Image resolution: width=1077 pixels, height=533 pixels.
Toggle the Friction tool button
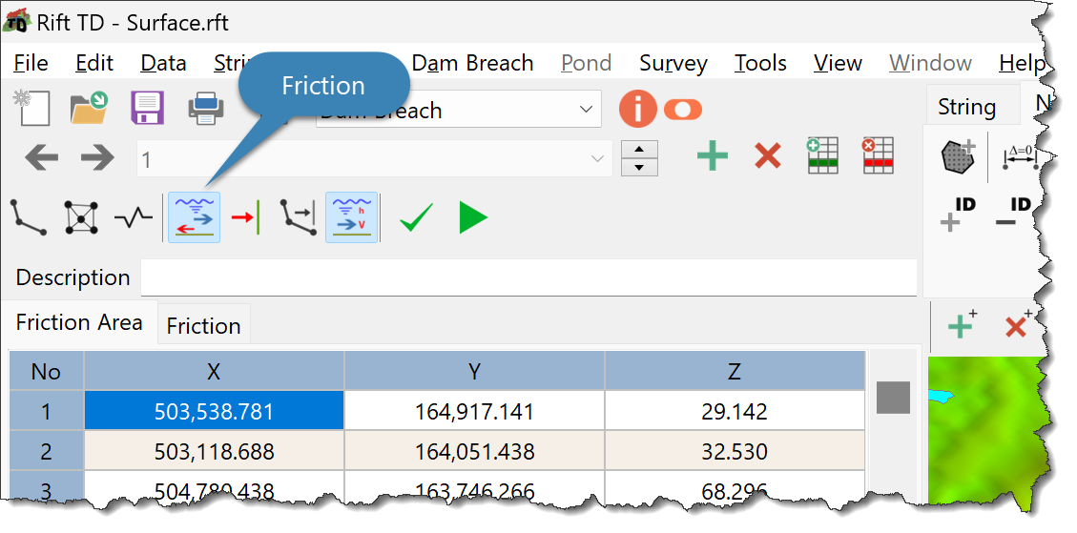tap(194, 217)
